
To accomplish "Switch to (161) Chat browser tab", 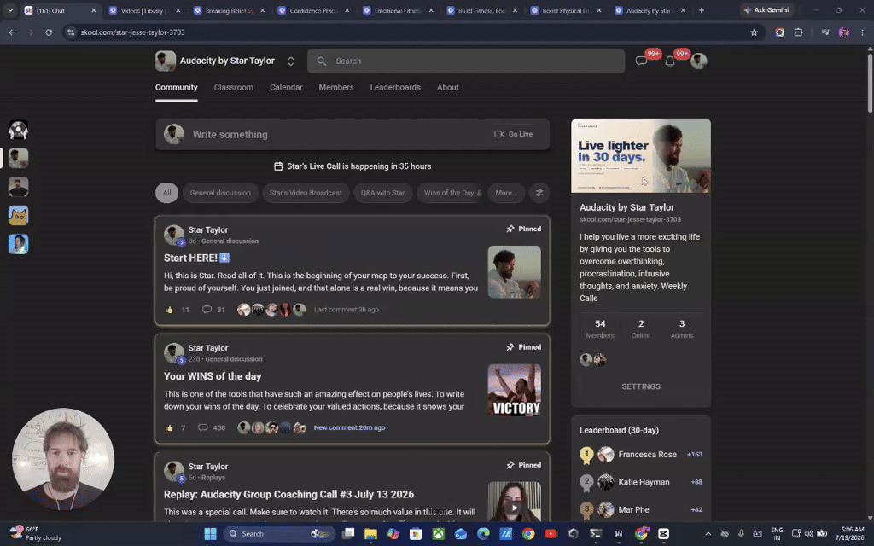I will click(59, 10).
